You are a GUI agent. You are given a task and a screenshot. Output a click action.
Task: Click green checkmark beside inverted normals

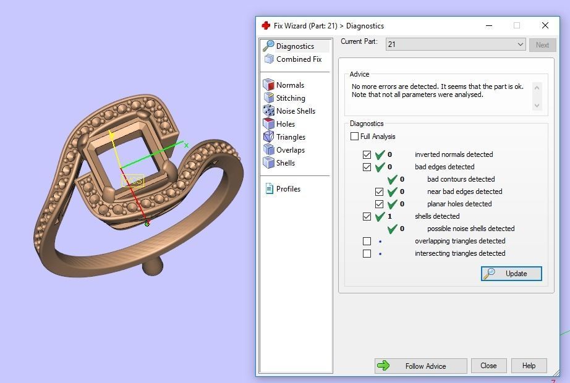[x=380, y=154]
